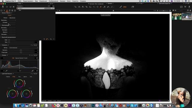
Task: Collapse the Четкость panel
Action: point(1,45)
